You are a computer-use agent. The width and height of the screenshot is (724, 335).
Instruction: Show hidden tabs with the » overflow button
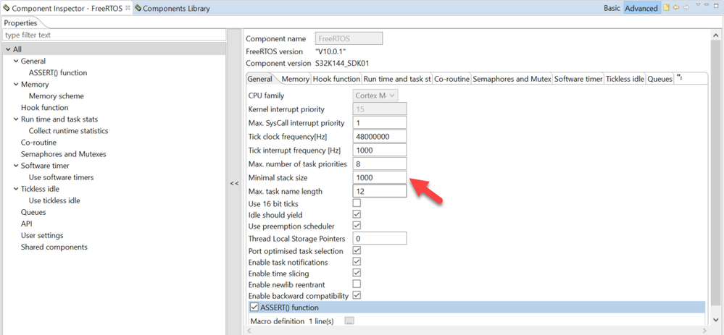[679, 77]
